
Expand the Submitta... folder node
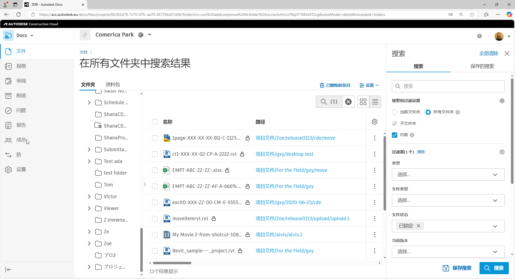(89, 150)
